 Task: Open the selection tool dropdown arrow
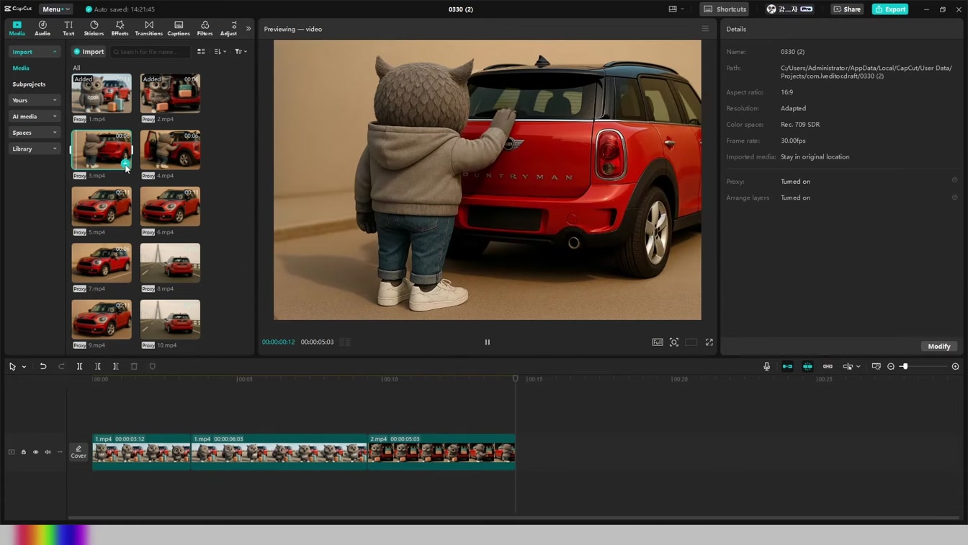(x=24, y=367)
